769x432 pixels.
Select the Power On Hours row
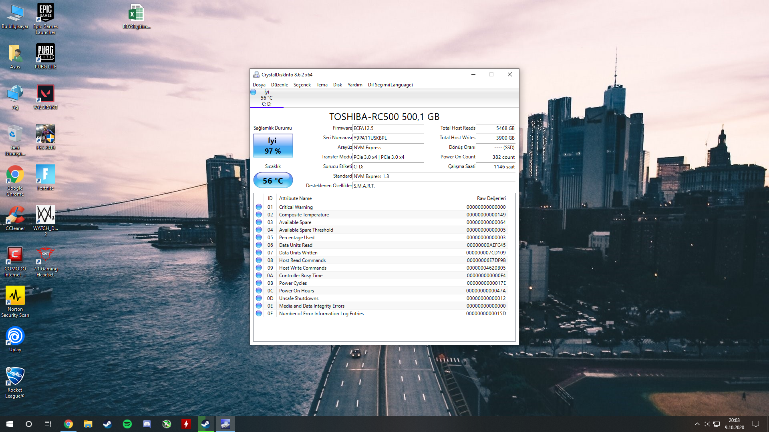pyautogui.click(x=381, y=291)
